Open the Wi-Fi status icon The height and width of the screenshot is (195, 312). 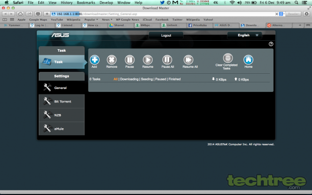click(232, 3)
